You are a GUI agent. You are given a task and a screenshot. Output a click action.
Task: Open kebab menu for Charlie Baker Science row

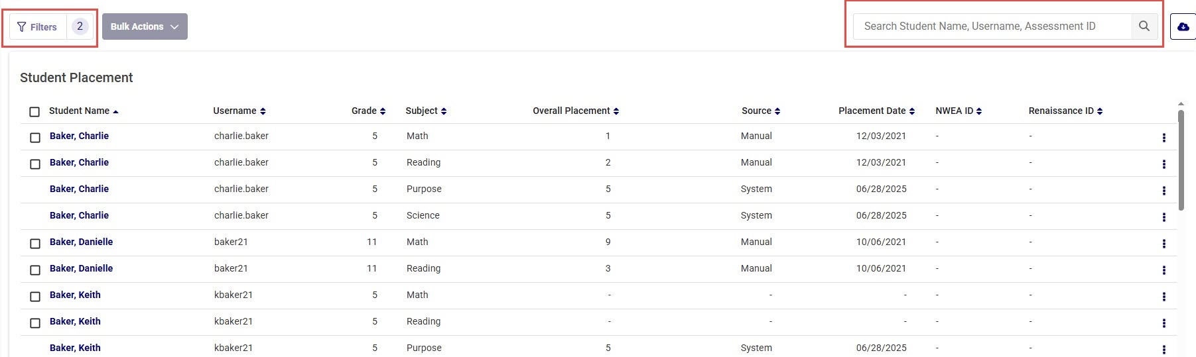point(1163,217)
